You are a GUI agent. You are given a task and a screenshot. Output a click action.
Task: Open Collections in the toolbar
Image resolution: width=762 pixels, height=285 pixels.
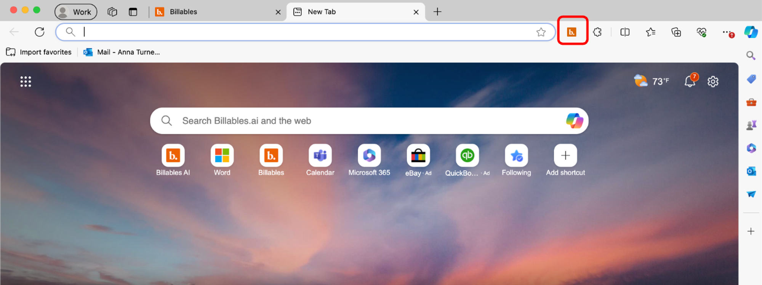(676, 32)
